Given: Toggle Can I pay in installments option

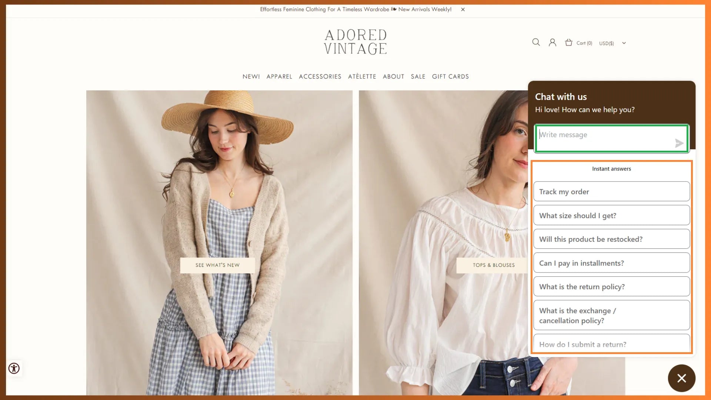Looking at the screenshot, I should click(x=612, y=262).
